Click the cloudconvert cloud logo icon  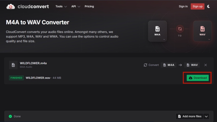click(11, 6)
